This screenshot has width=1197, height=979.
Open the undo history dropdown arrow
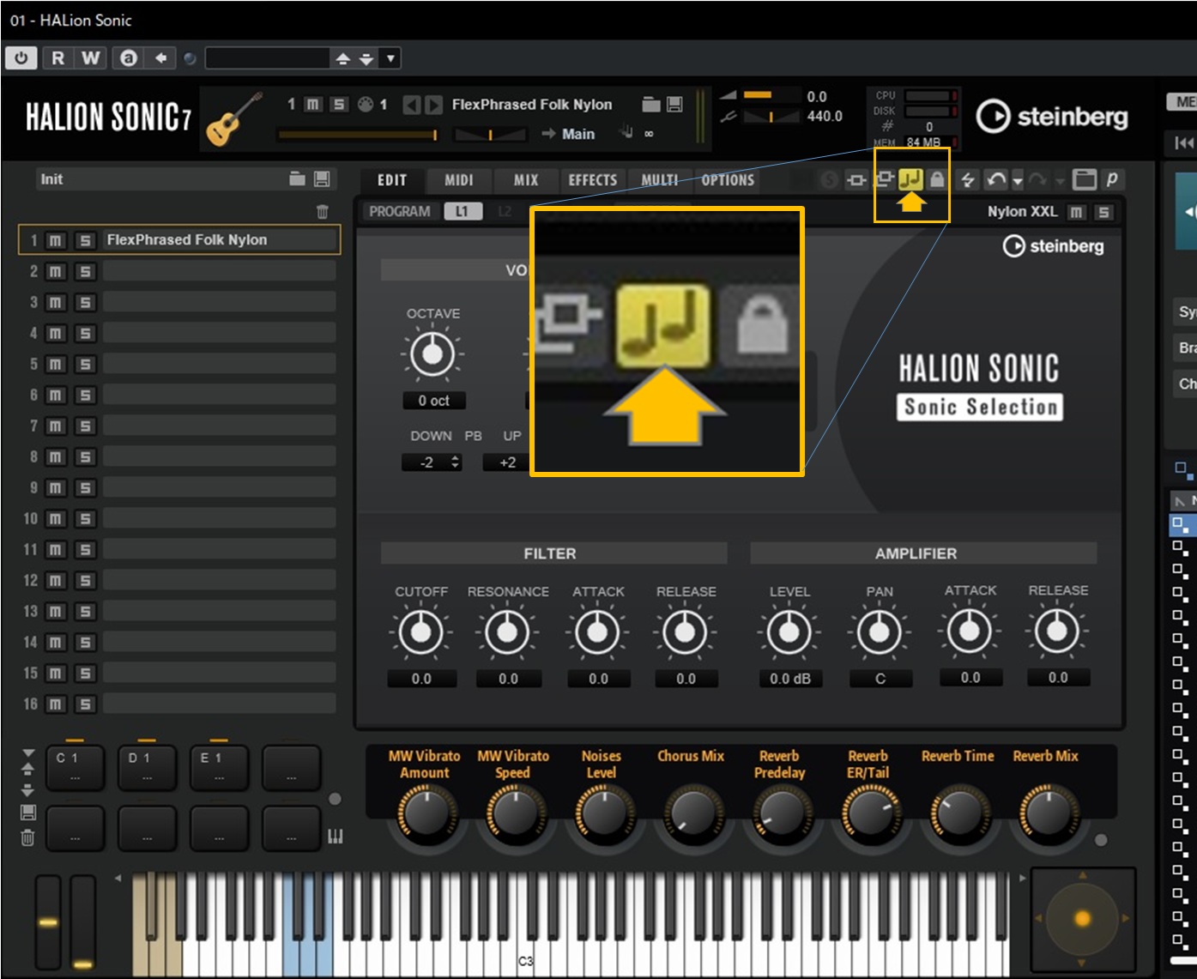click(x=1018, y=181)
